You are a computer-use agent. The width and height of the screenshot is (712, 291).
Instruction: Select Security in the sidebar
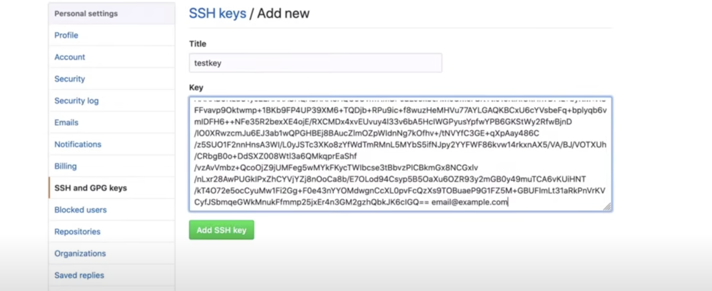pos(70,79)
